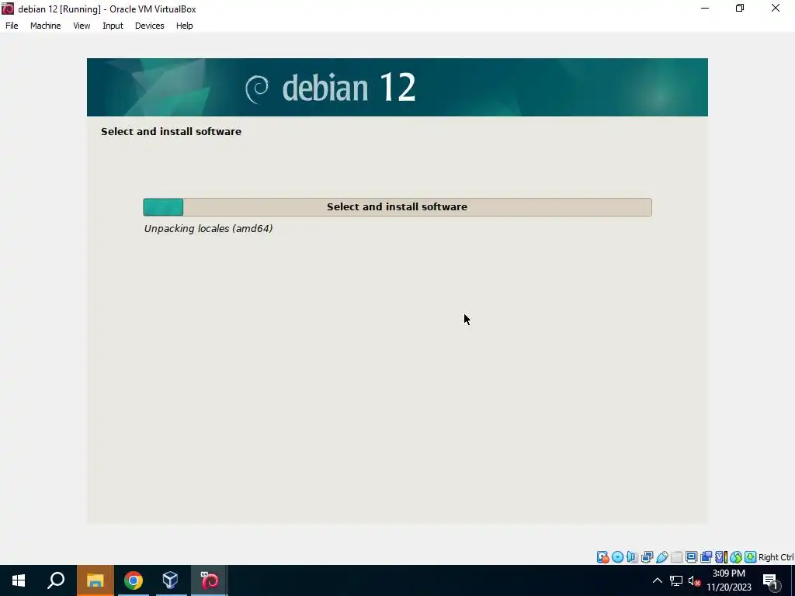795x596 pixels.
Task: Open the Devices menu
Action: 150,26
